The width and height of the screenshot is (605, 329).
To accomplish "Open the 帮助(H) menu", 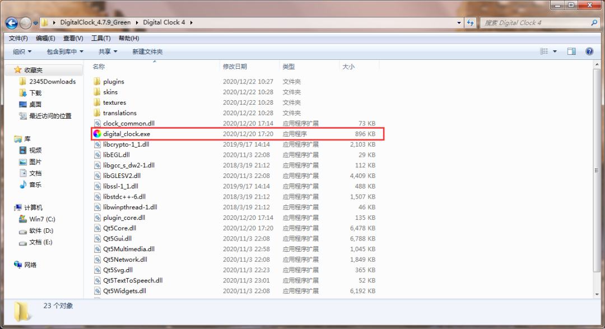I will 128,38.
